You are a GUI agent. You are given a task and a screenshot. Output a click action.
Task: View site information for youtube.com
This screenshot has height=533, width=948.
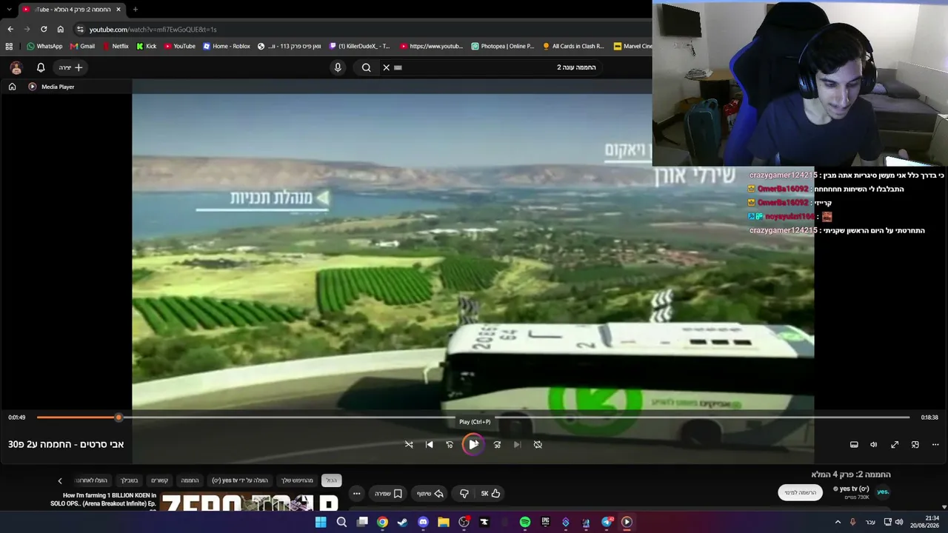point(80,29)
